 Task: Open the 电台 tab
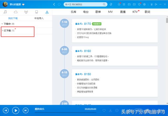[x=86, y=12]
